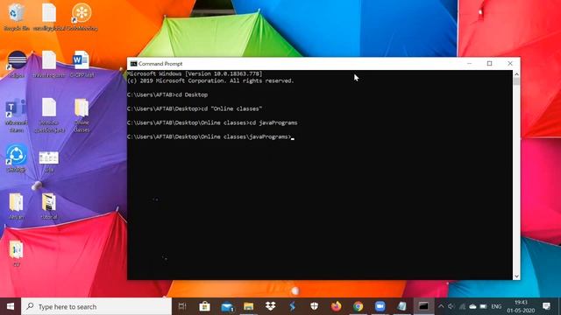Open the Wi-Fi network tray icon
This screenshot has width=561, height=315.
pos(462,306)
